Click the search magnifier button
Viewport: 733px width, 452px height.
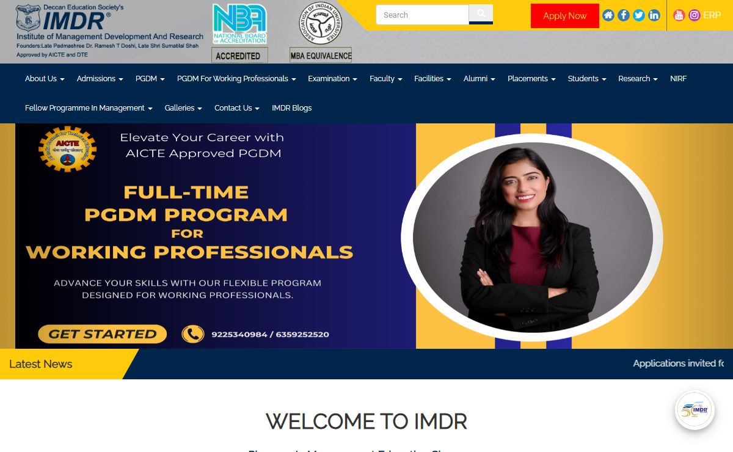pyautogui.click(x=481, y=14)
